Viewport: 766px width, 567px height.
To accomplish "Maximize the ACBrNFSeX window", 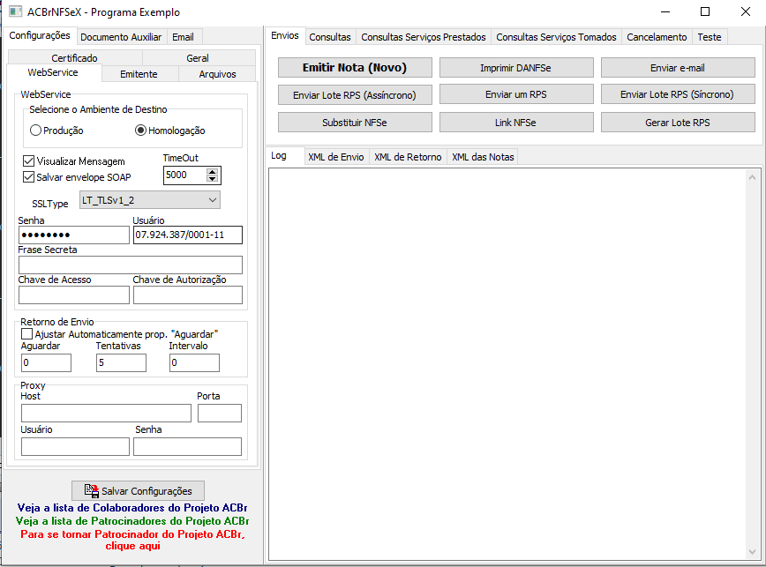I will [x=705, y=11].
